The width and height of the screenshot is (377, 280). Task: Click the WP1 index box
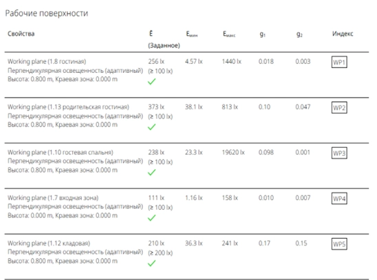pyautogui.click(x=339, y=62)
